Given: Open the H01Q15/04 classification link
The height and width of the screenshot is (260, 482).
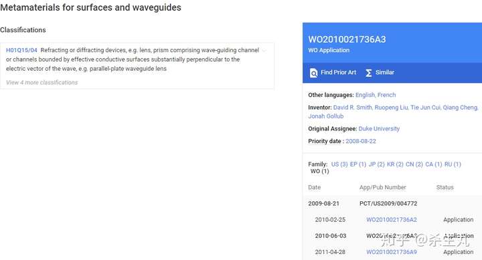Looking at the screenshot, I should 21,50.
